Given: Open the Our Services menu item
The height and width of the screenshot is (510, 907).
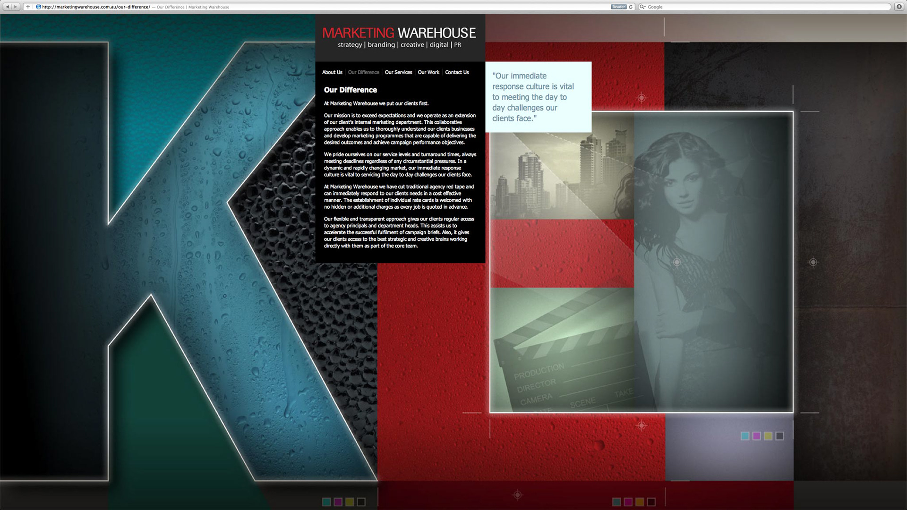Looking at the screenshot, I should pos(398,72).
